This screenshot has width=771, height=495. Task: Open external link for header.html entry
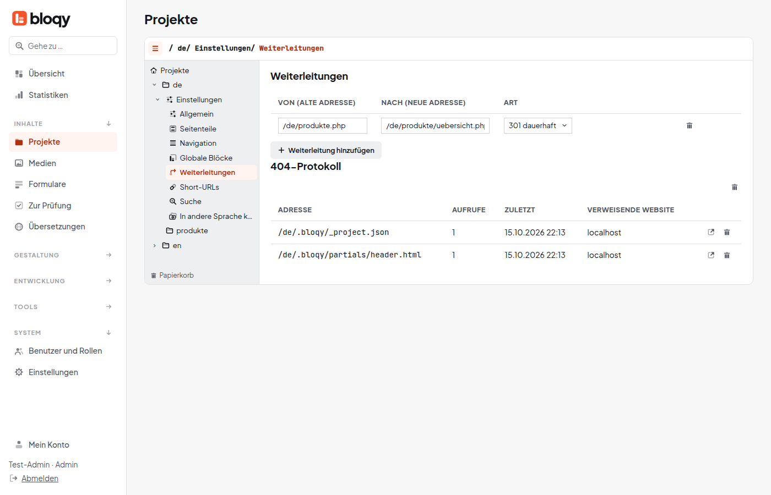[x=711, y=255]
